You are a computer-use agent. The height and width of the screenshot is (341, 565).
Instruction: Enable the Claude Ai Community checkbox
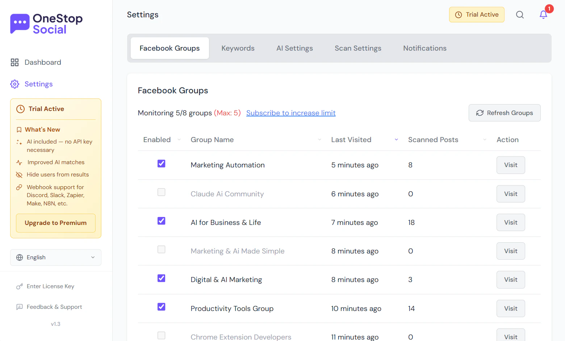[x=162, y=192]
